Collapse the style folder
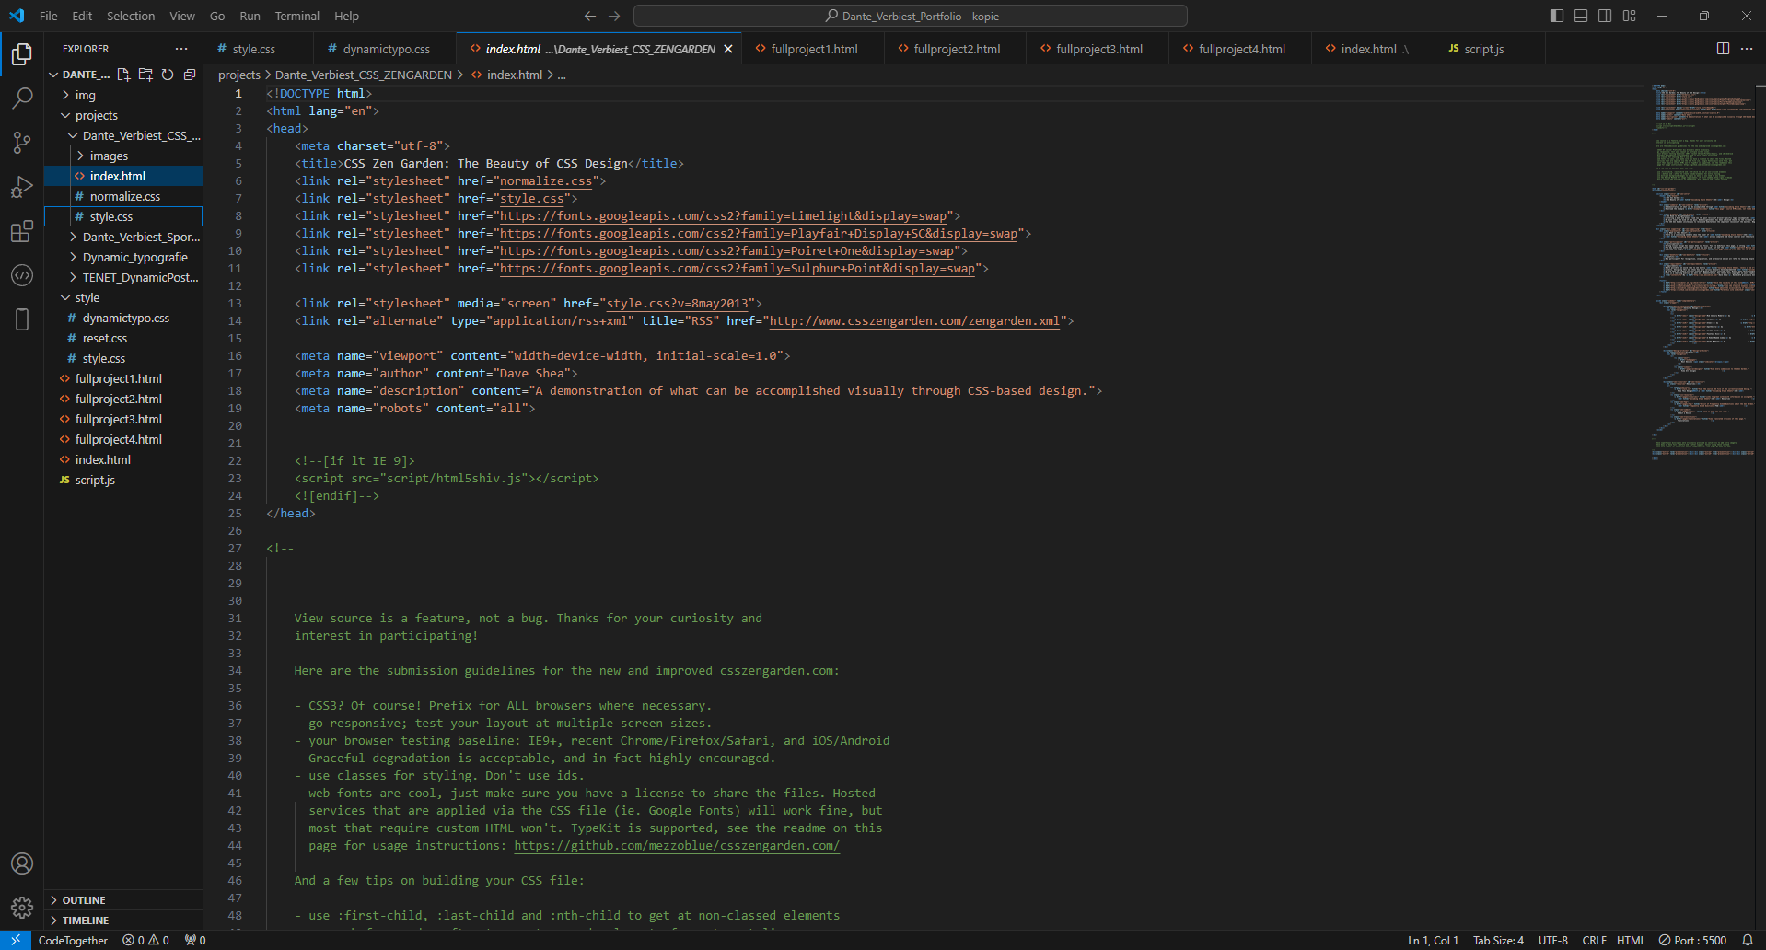 [x=123, y=297]
